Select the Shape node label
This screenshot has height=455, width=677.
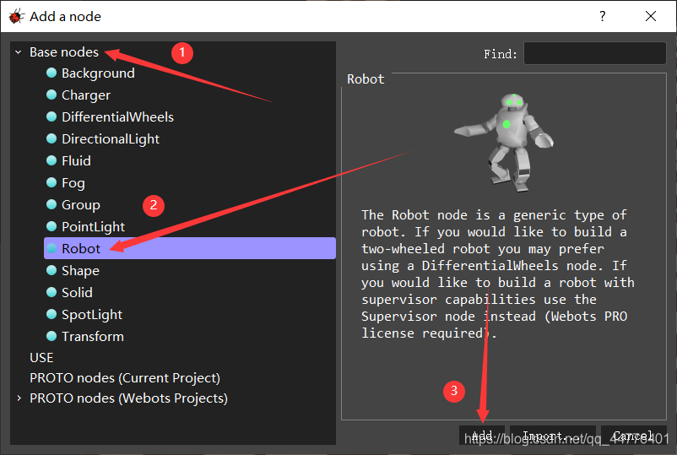pos(80,271)
